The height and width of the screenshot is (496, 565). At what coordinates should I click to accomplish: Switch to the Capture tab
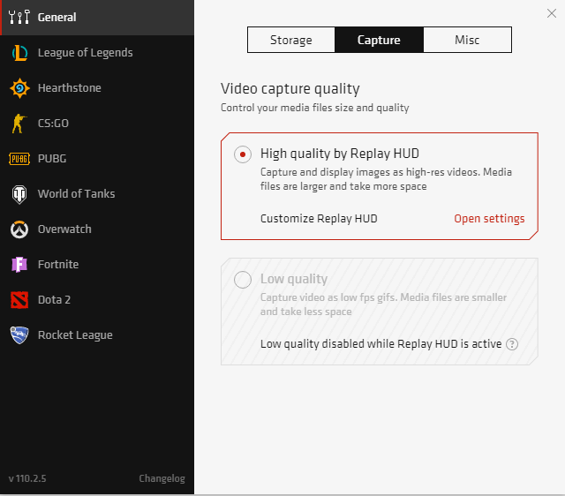tap(379, 40)
